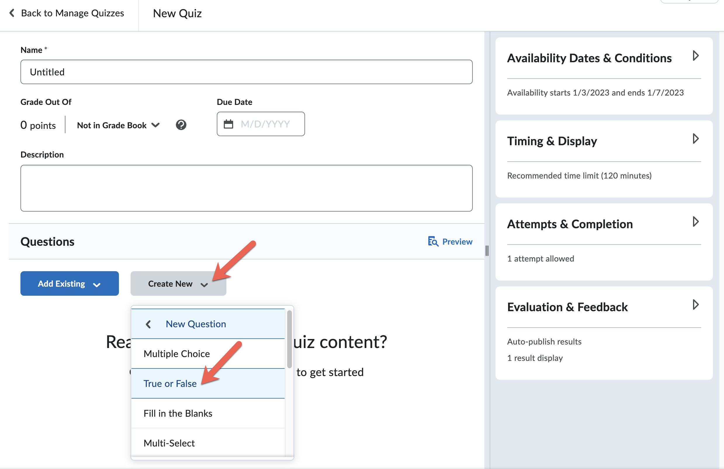This screenshot has height=469, width=724.
Task: Open the Create New dropdown
Action: (178, 283)
